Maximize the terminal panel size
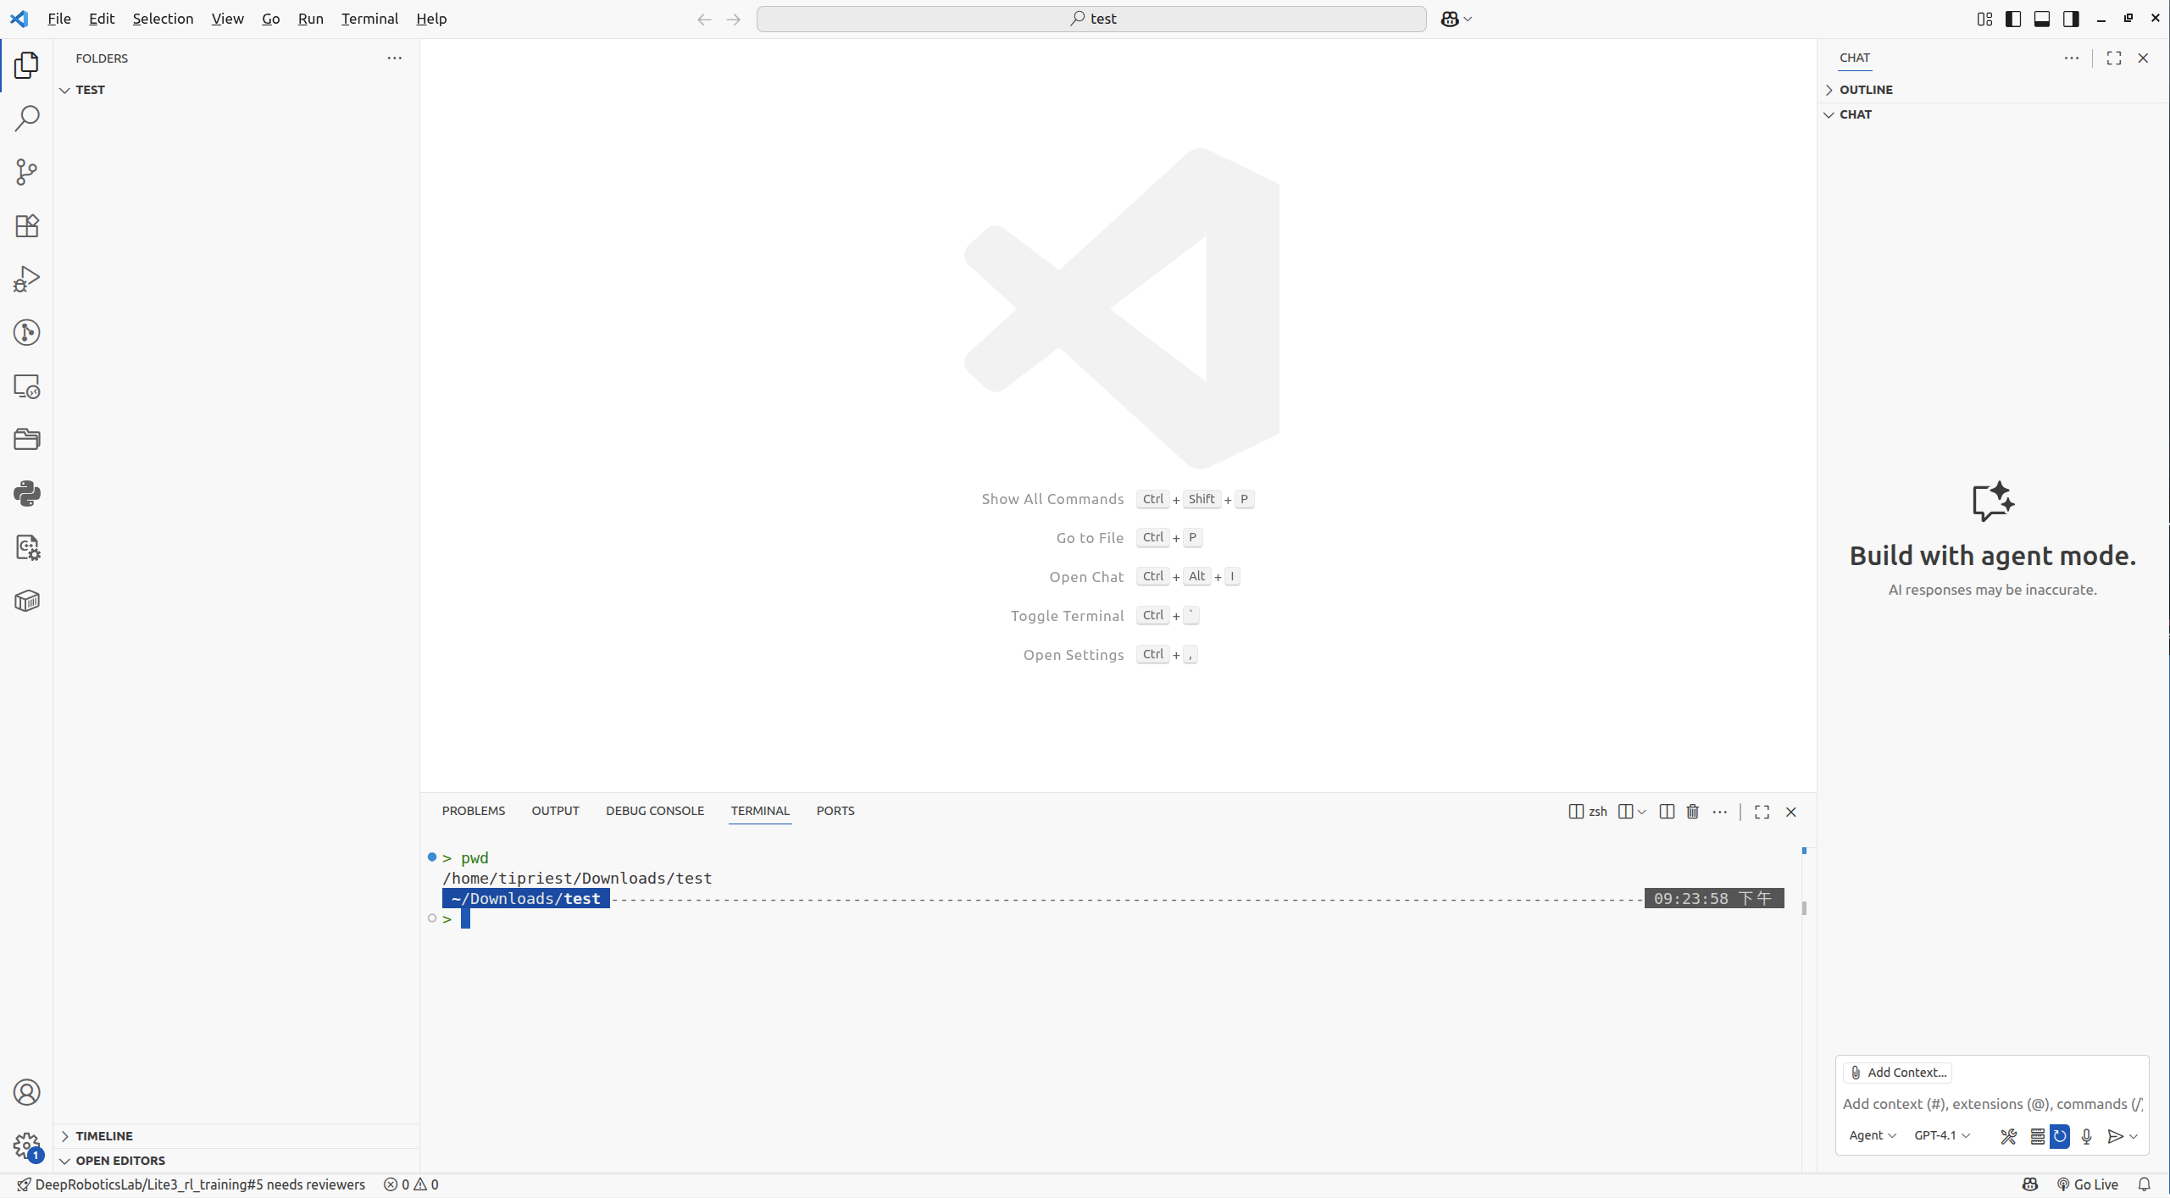Image resolution: width=2170 pixels, height=1198 pixels. [x=1762, y=812]
